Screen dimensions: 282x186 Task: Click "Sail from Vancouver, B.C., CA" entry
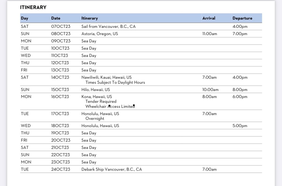(109, 27)
